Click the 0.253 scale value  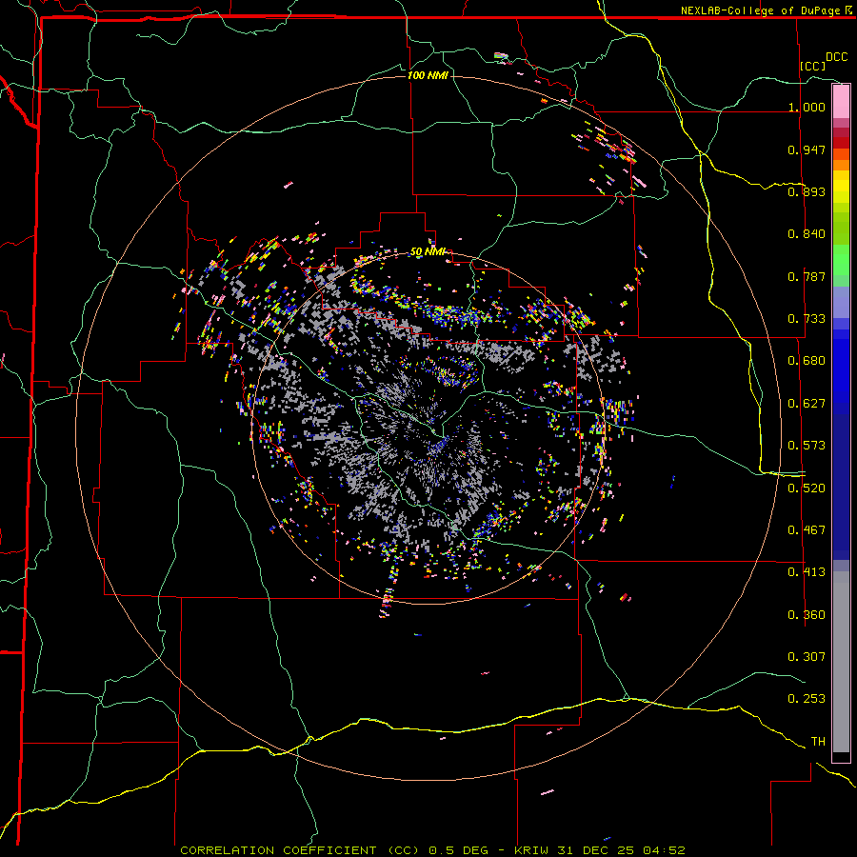coord(807,699)
